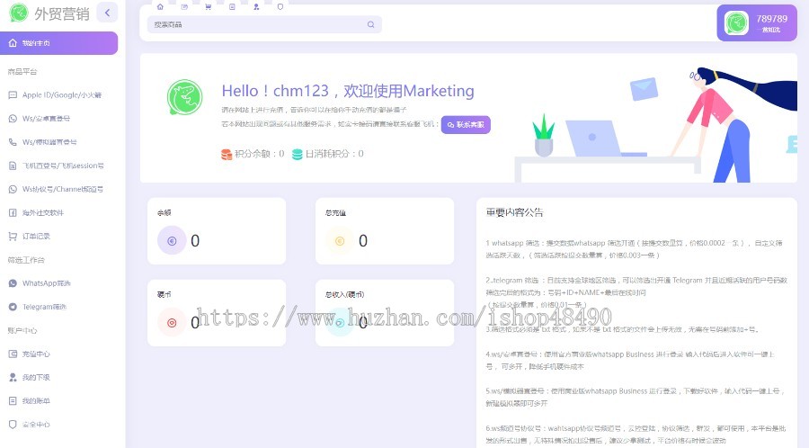Focus the 搜索商品 search field

(x=264, y=24)
